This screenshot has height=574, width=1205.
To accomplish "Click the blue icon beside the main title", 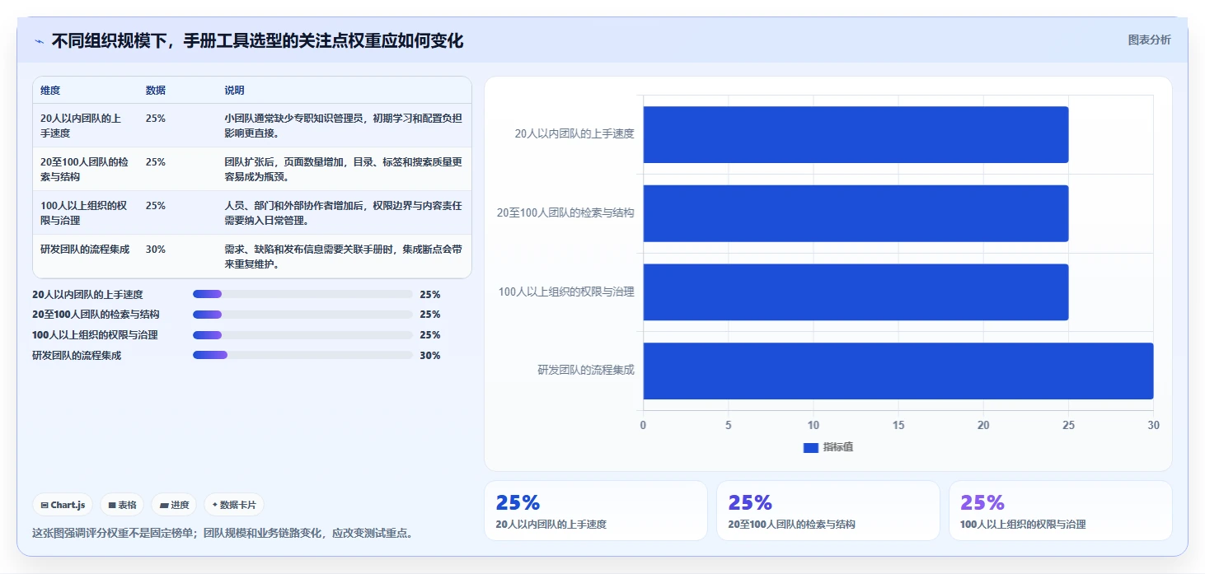I will click(39, 41).
